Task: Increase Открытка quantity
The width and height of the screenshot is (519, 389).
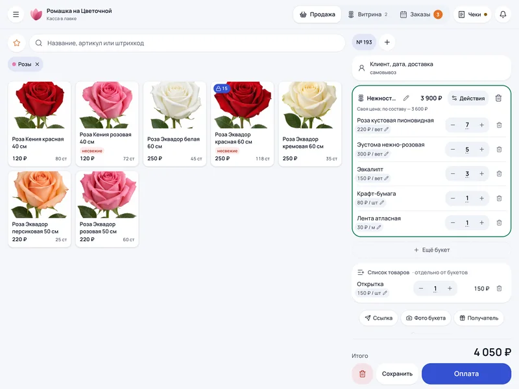Action: click(450, 289)
